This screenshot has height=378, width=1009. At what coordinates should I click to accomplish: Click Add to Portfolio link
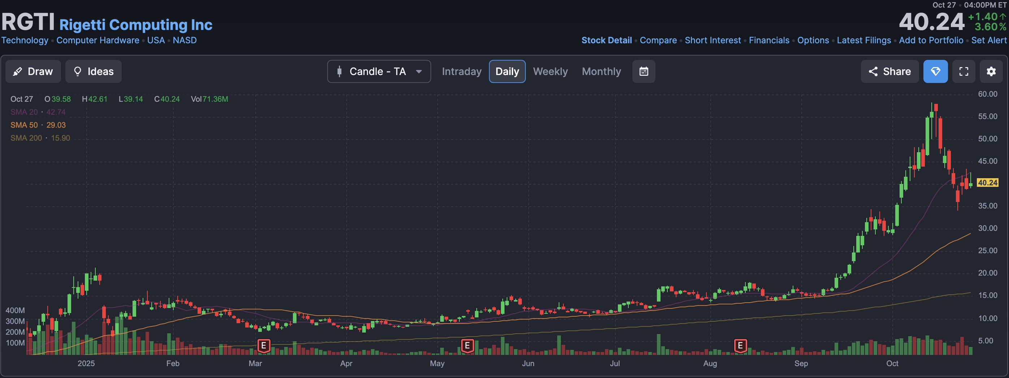point(931,40)
